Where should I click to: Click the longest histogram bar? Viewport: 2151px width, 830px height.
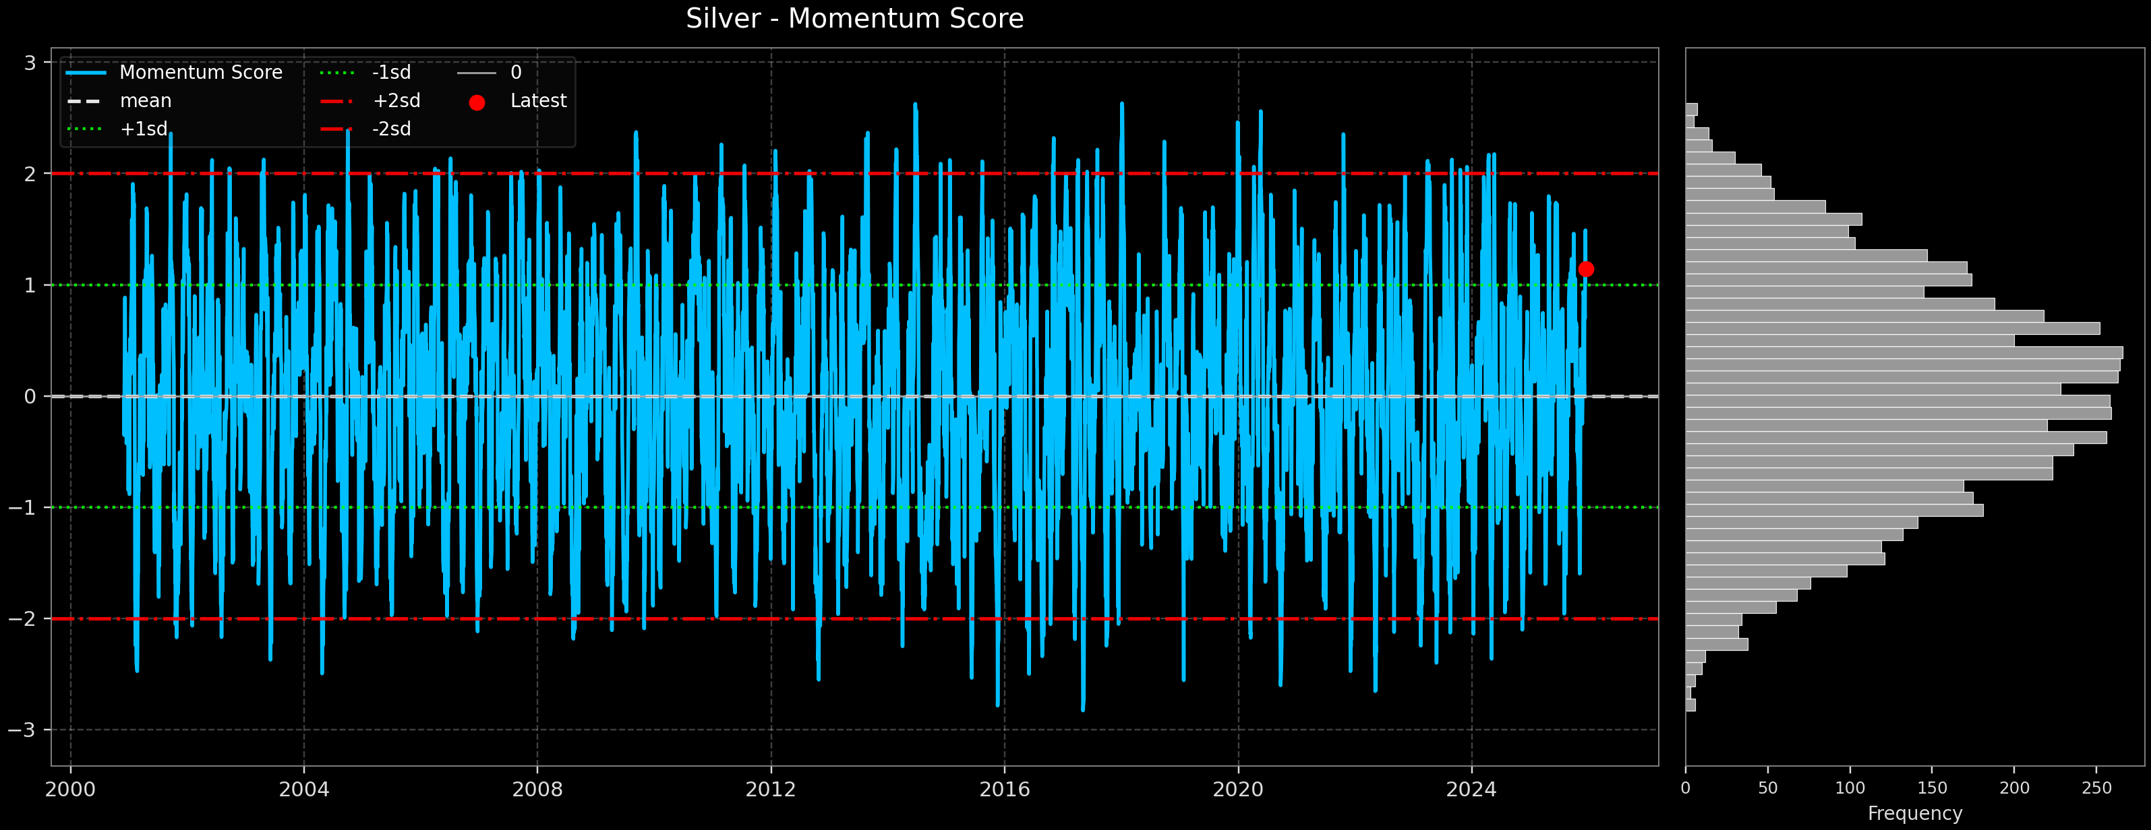pos(1904,353)
